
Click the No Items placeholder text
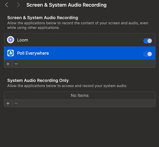79,95
